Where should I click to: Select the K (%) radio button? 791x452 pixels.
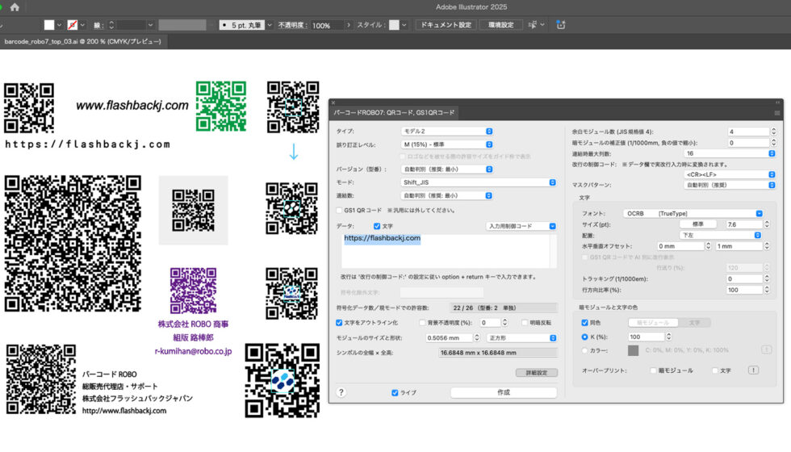584,337
